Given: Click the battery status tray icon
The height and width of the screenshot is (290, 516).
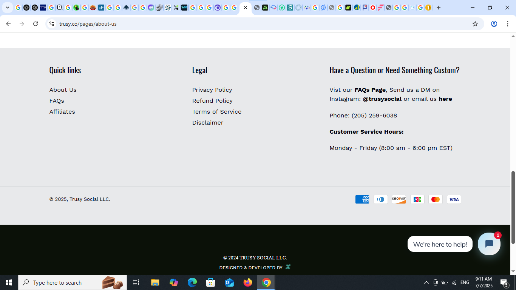Looking at the screenshot, I should click(x=445, y=282).
